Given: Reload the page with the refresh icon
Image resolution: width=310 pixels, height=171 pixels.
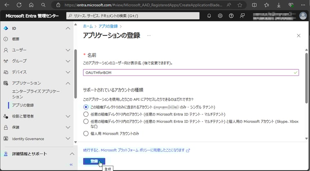Looking at the screenshot, I should [19, 5].
